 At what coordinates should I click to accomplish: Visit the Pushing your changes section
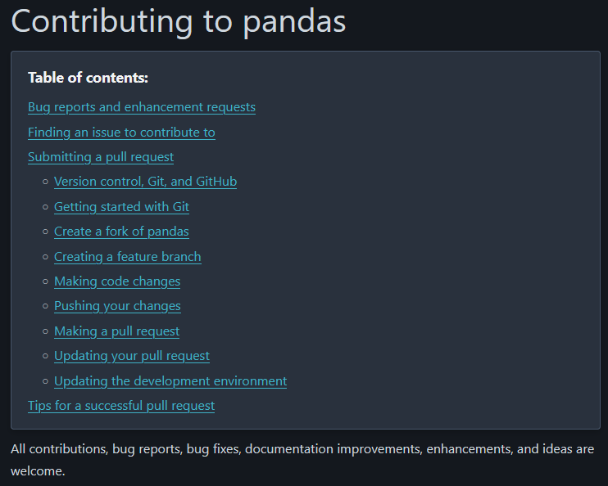117,306
